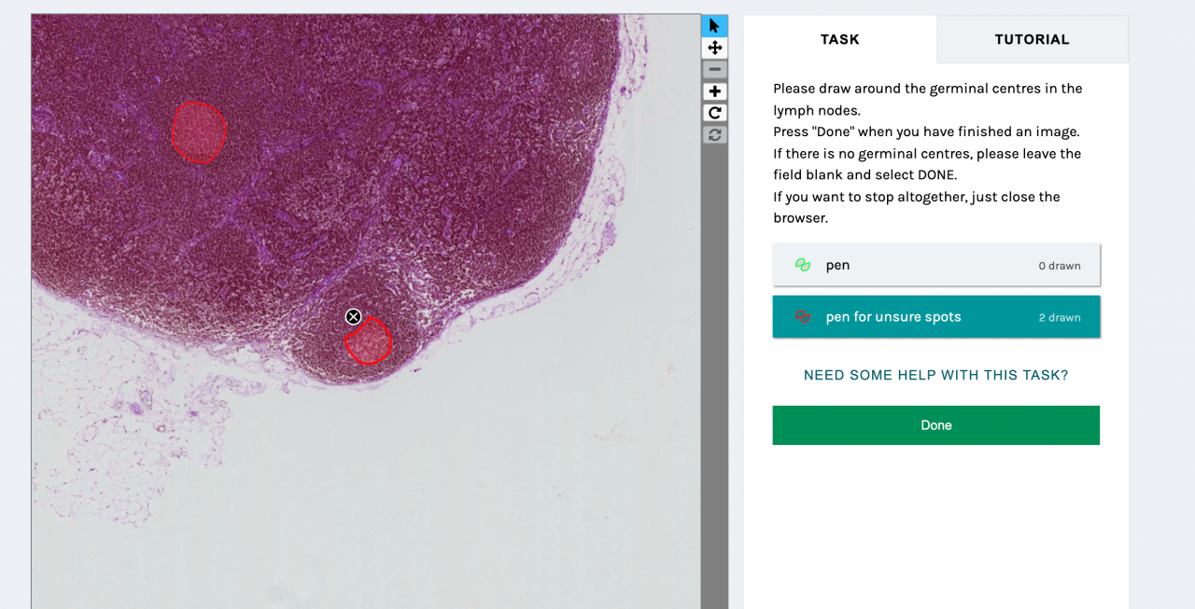This screenshot has height=609, width=1195.
Task: Click the "2 drawn" counter text
Action: pyautogui.click(x=1060, y=318)
